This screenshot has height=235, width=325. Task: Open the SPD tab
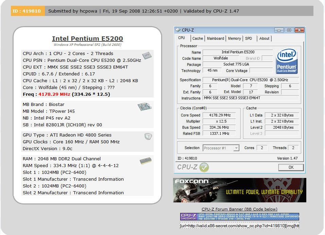coord(248,38)
